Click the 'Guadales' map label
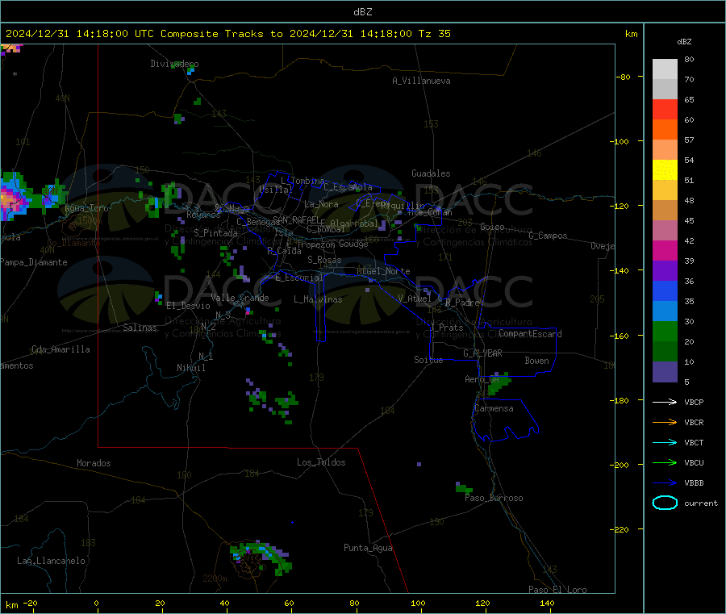726x614 pixels. [431, 173]
